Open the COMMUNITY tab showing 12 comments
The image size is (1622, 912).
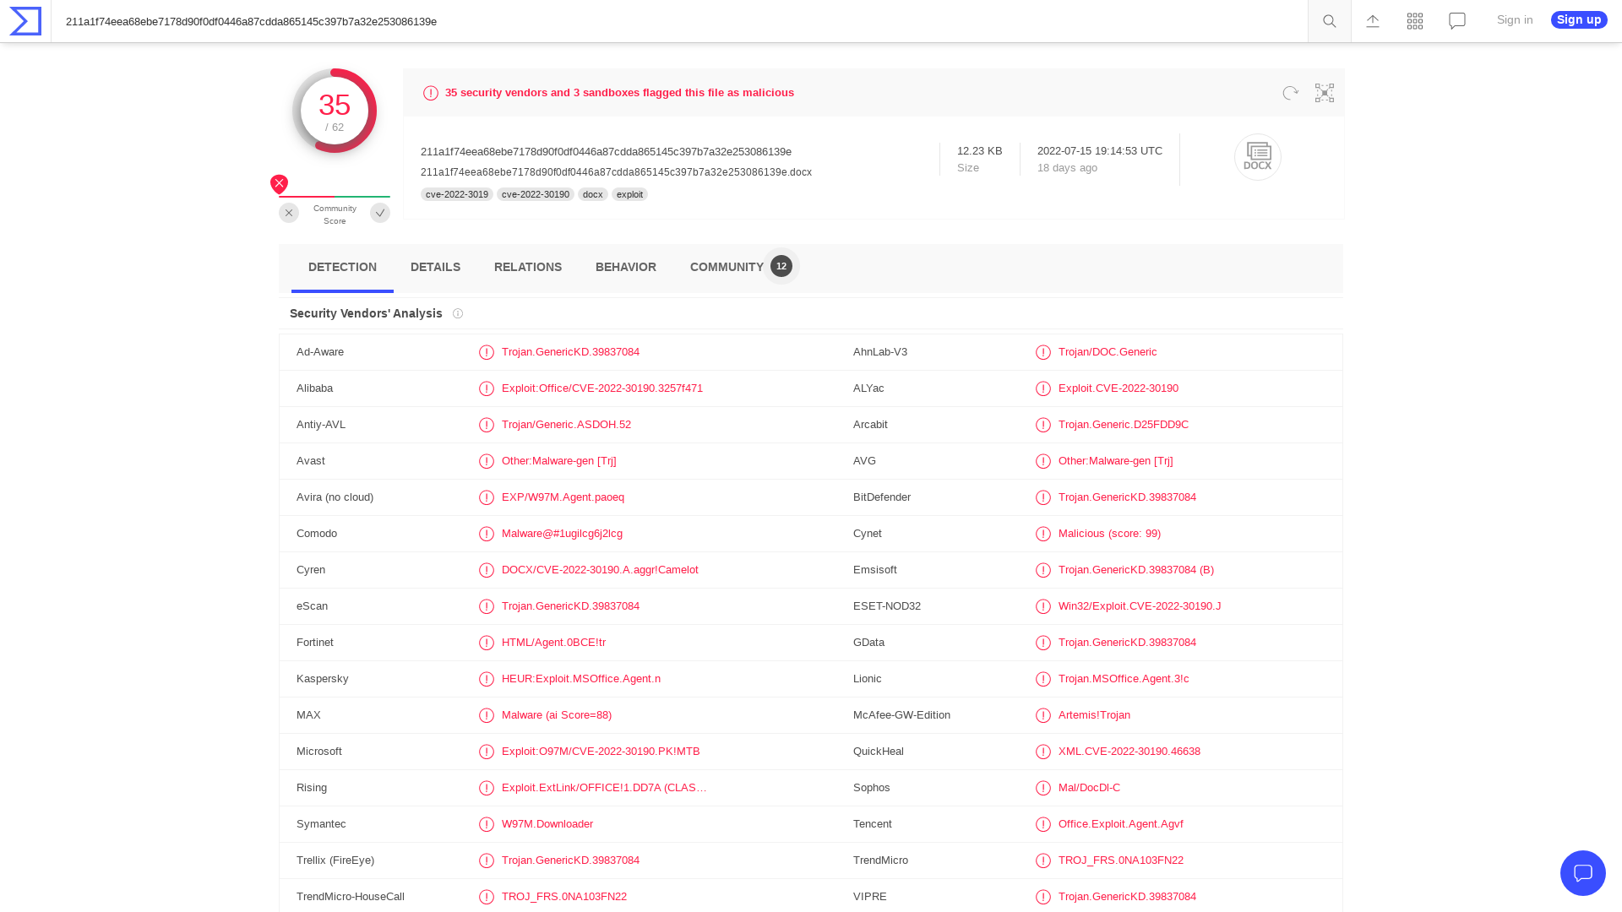(x=727, y=267)
